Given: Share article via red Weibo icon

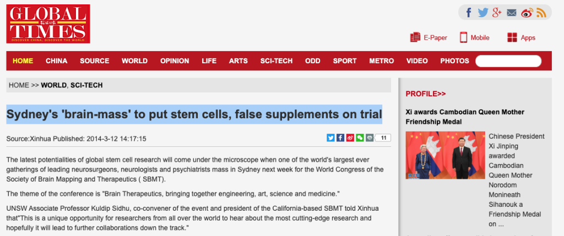Looking at the screenshot, I should point(350,138).
